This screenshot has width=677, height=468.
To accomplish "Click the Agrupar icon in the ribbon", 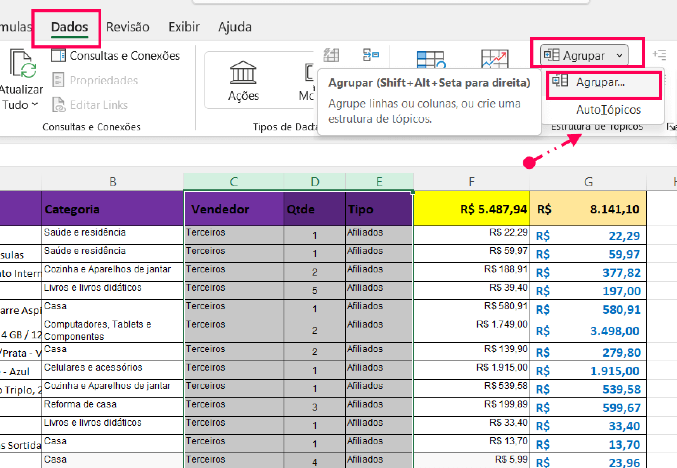I will coord(551,55).
